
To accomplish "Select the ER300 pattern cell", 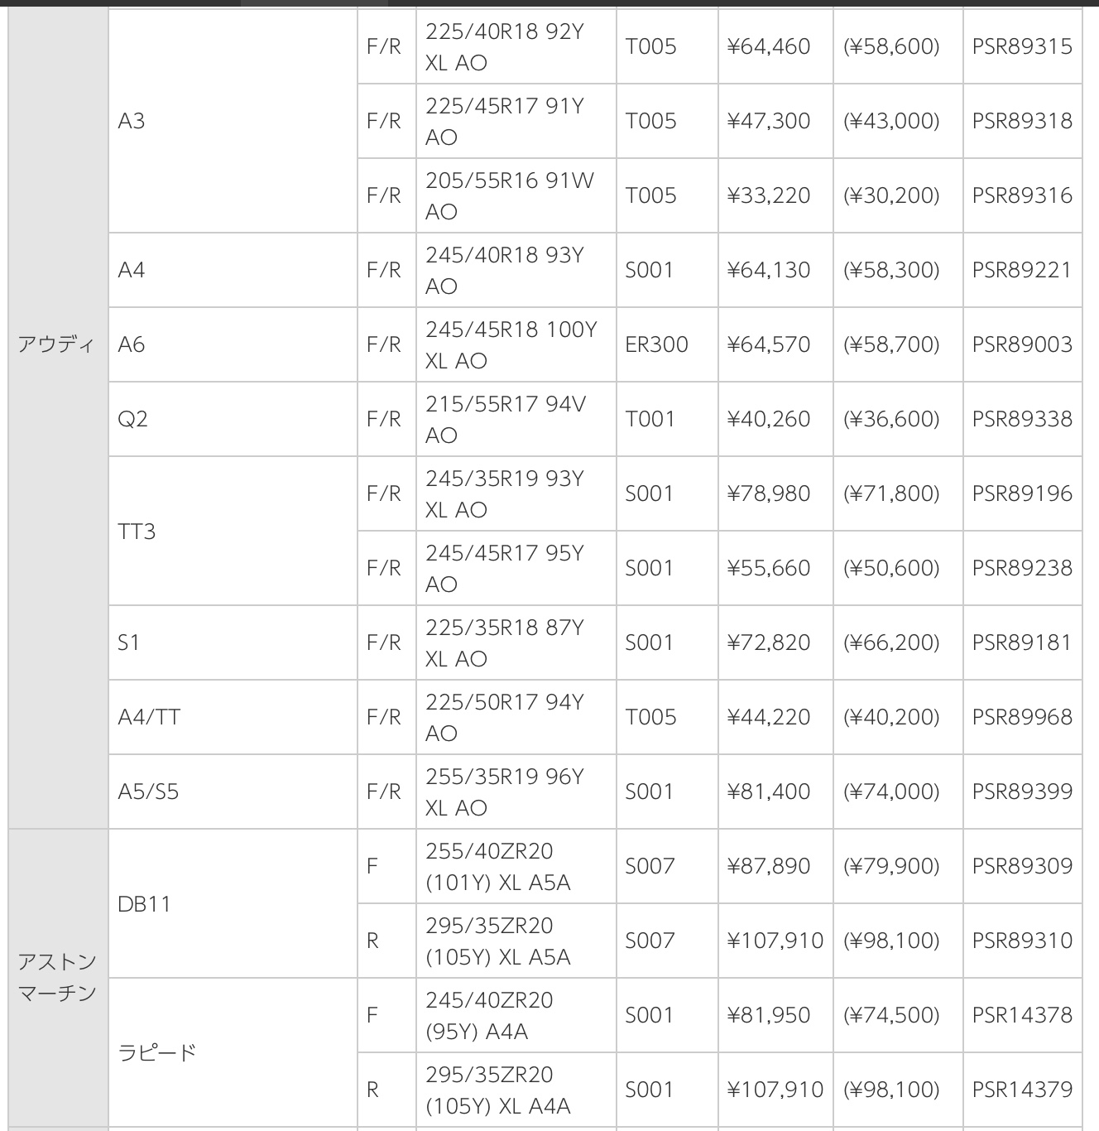I will (656, 344).
